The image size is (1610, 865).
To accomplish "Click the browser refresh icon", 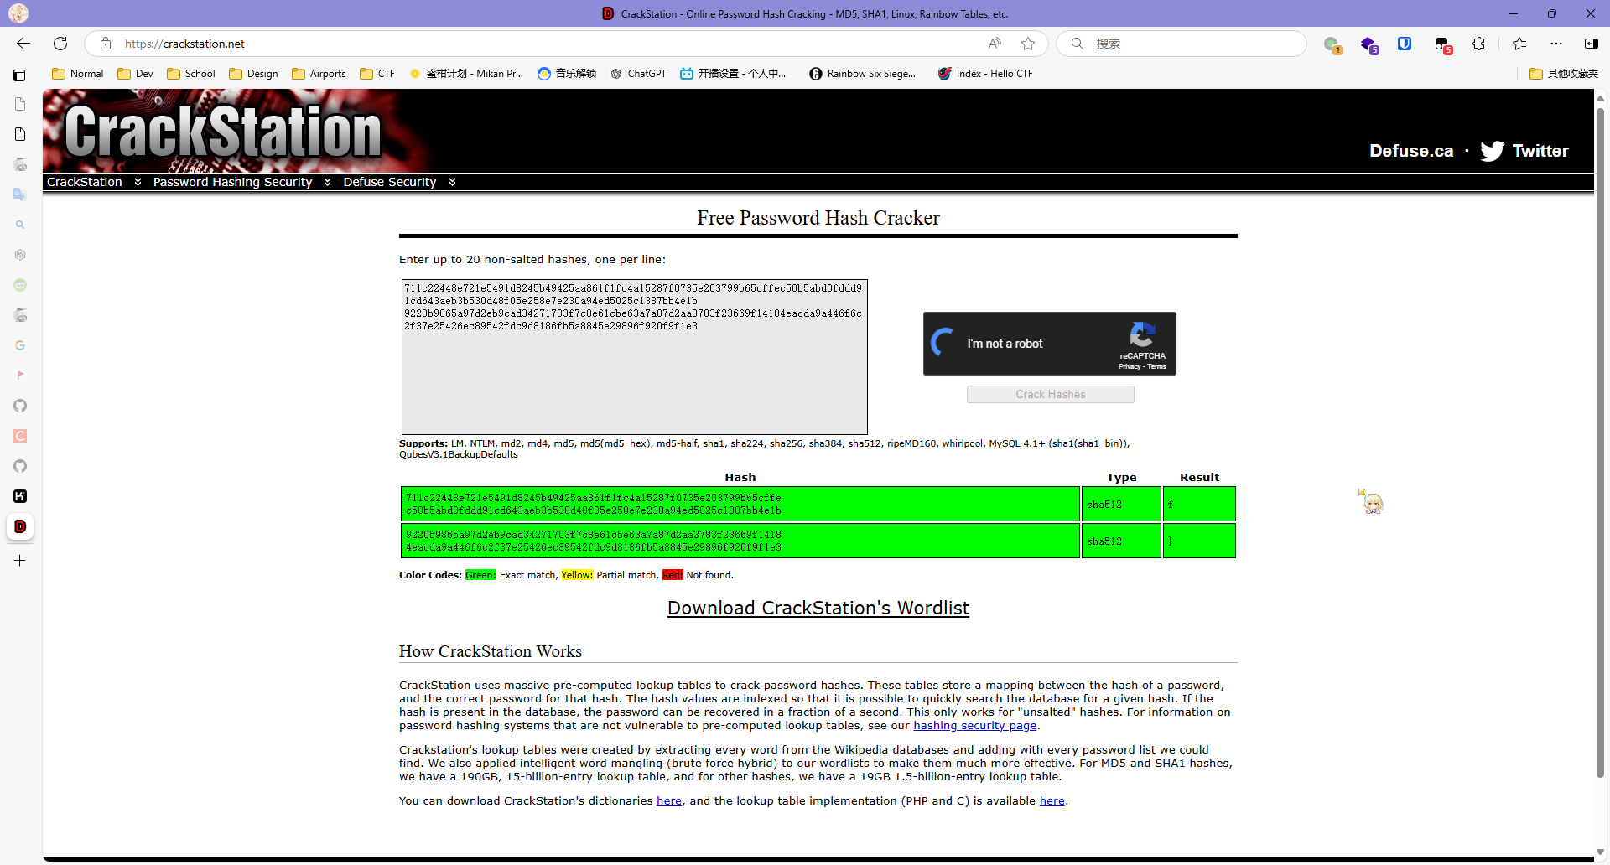I will point(60,44).
